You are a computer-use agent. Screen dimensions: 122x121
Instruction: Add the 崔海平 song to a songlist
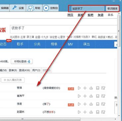(x=103, y=96)
